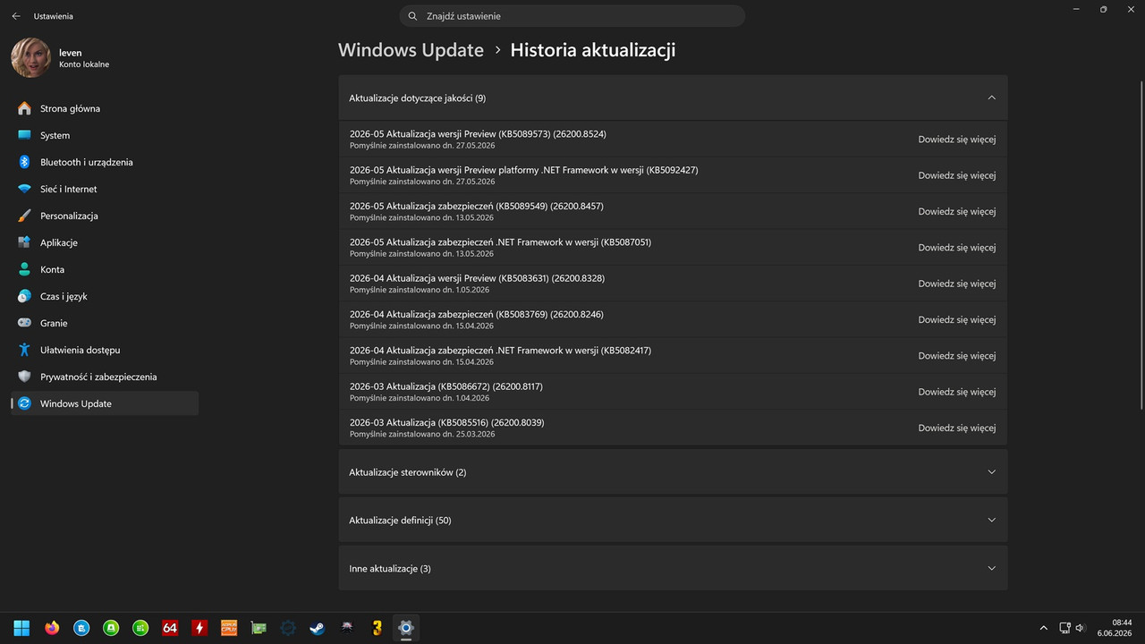Click the search magnifier icon
Screen dimensions: 1145x644
[412, 16]
